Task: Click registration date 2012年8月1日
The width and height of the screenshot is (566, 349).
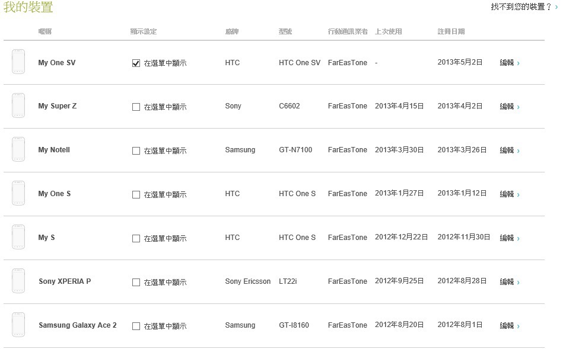Action: [460, 325]
